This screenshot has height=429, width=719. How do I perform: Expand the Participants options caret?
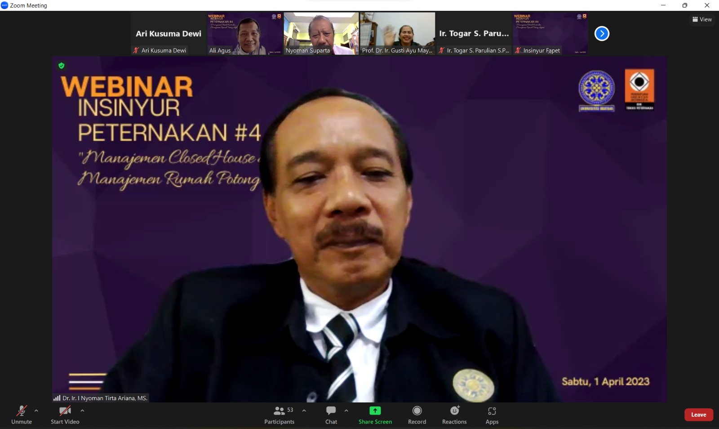(x=304, y=411)
